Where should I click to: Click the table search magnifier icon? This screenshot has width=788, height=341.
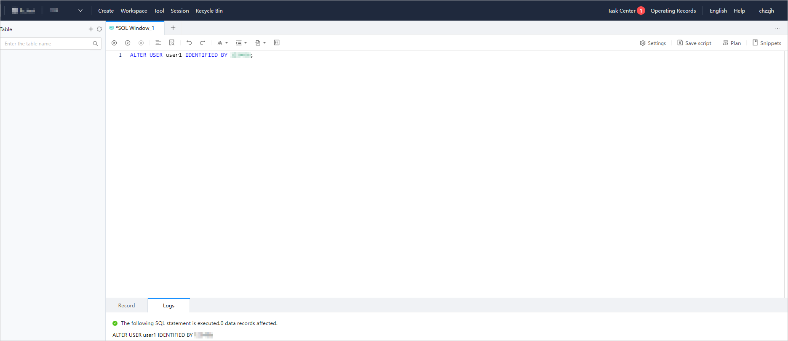[96, 44]
